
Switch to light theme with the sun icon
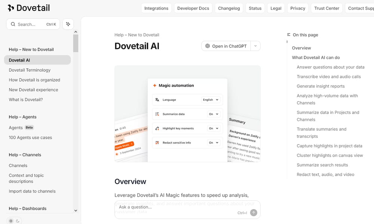click(10, 221)
